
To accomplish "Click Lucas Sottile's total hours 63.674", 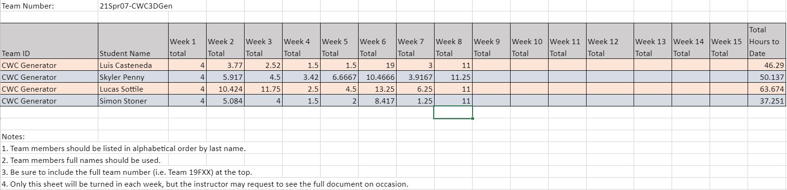I will coord(767,89).
